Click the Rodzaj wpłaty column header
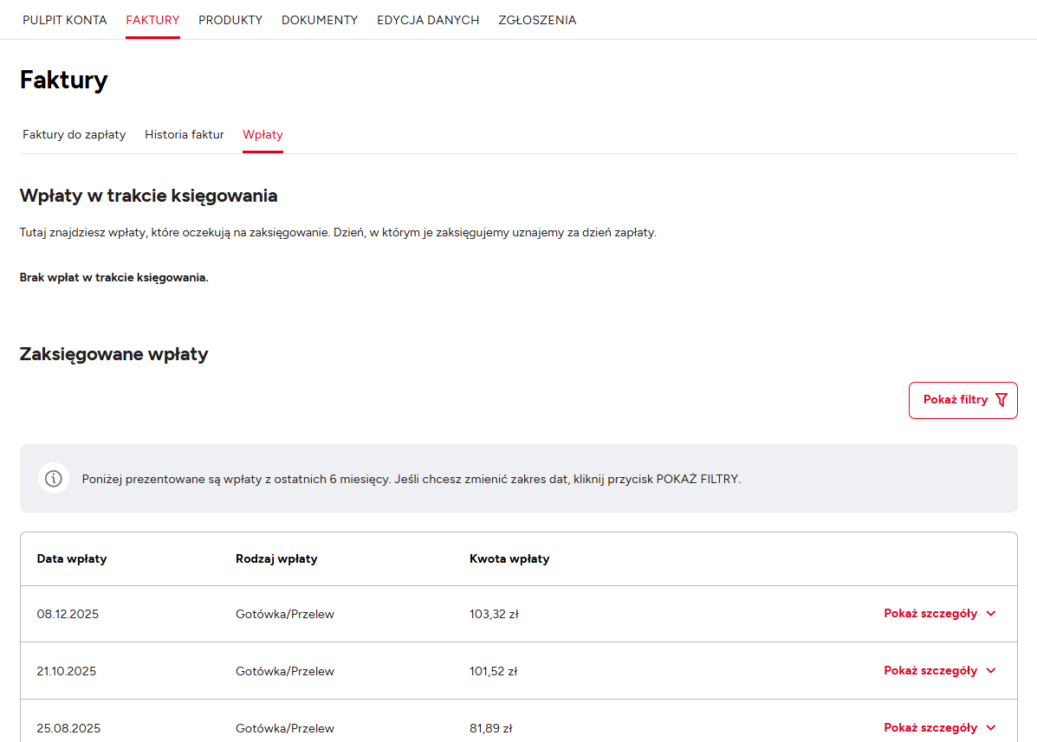The width and height of the screenshot is (1037, 742). [276, 559]
